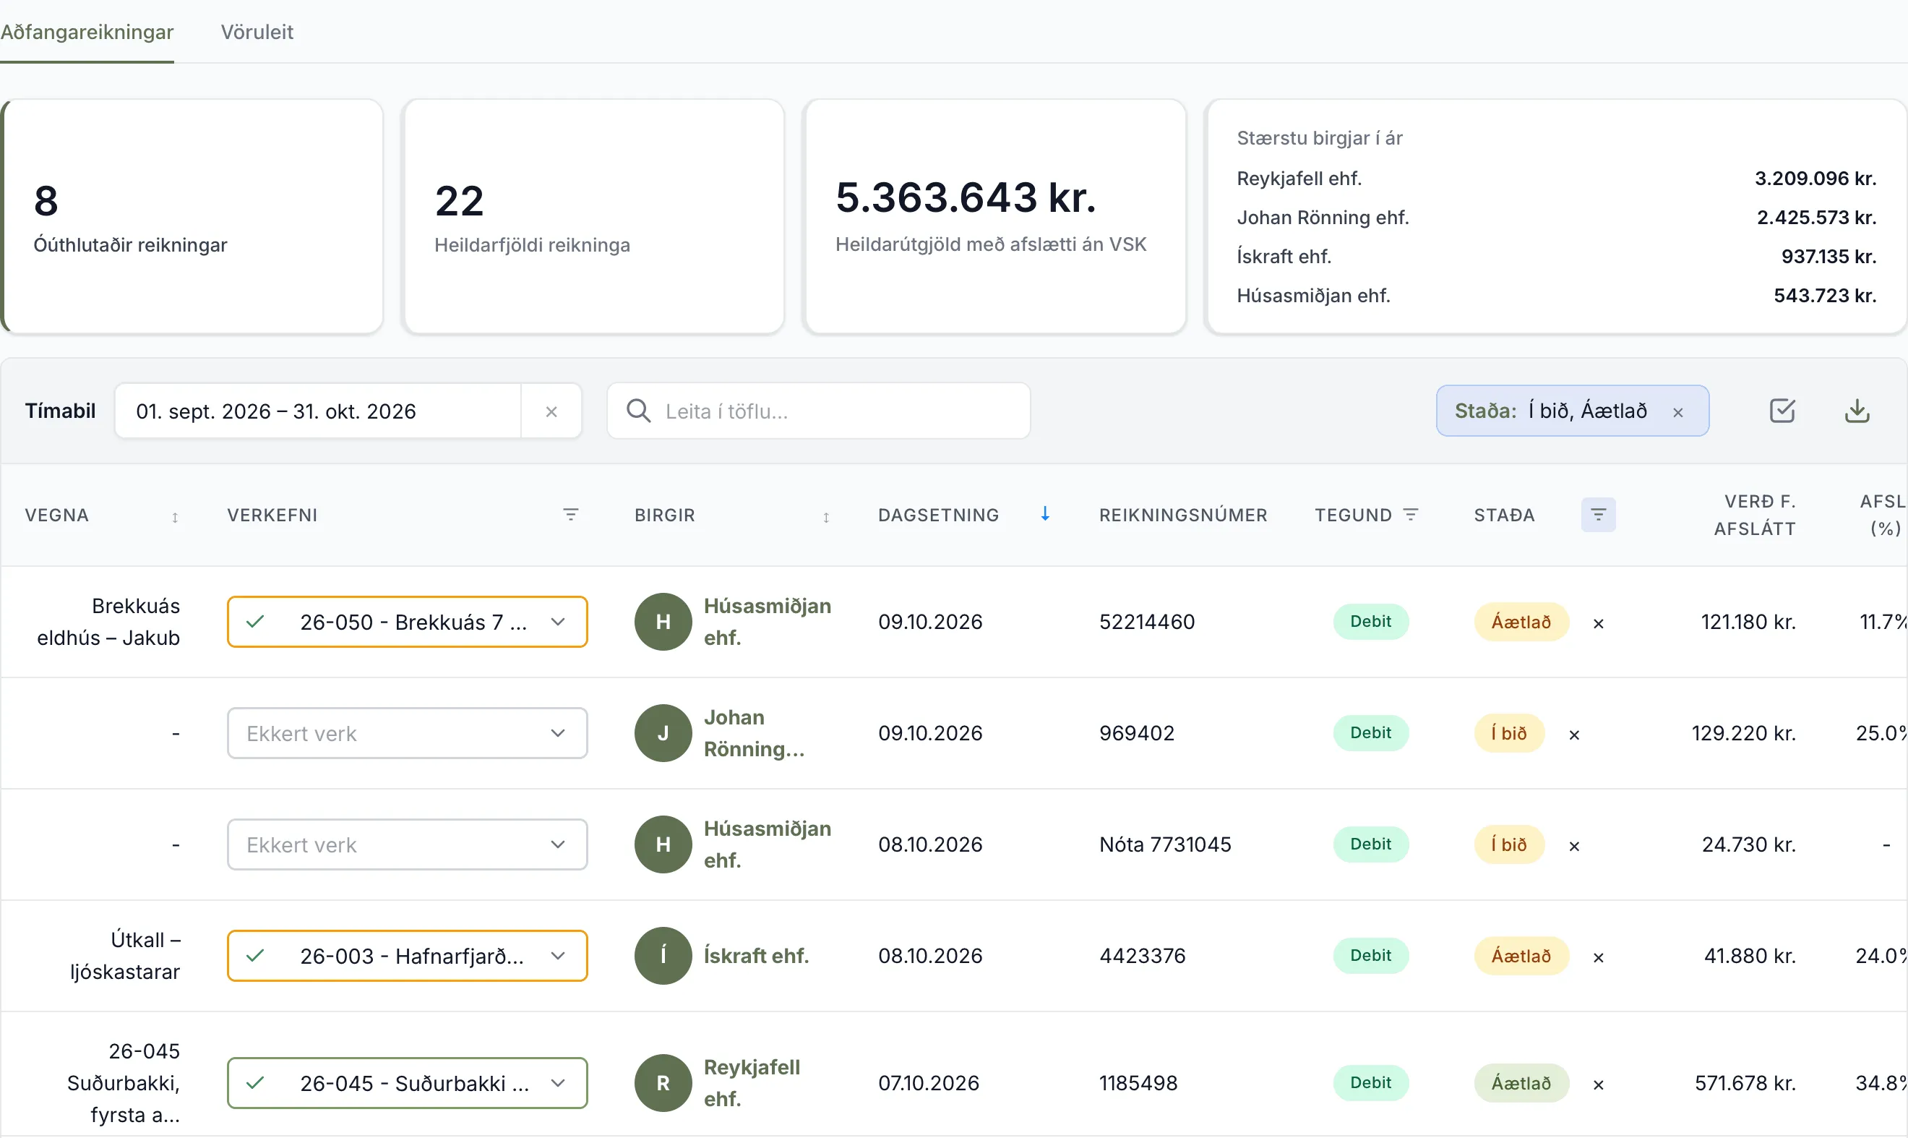Clear Áætlað status on invoice 52214460

point(1598,623)
